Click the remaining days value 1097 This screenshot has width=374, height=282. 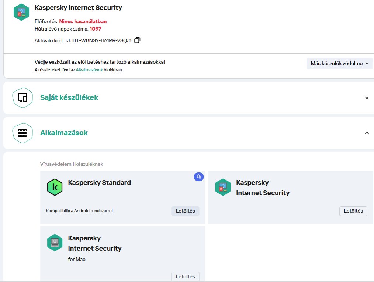coord(96,29)
